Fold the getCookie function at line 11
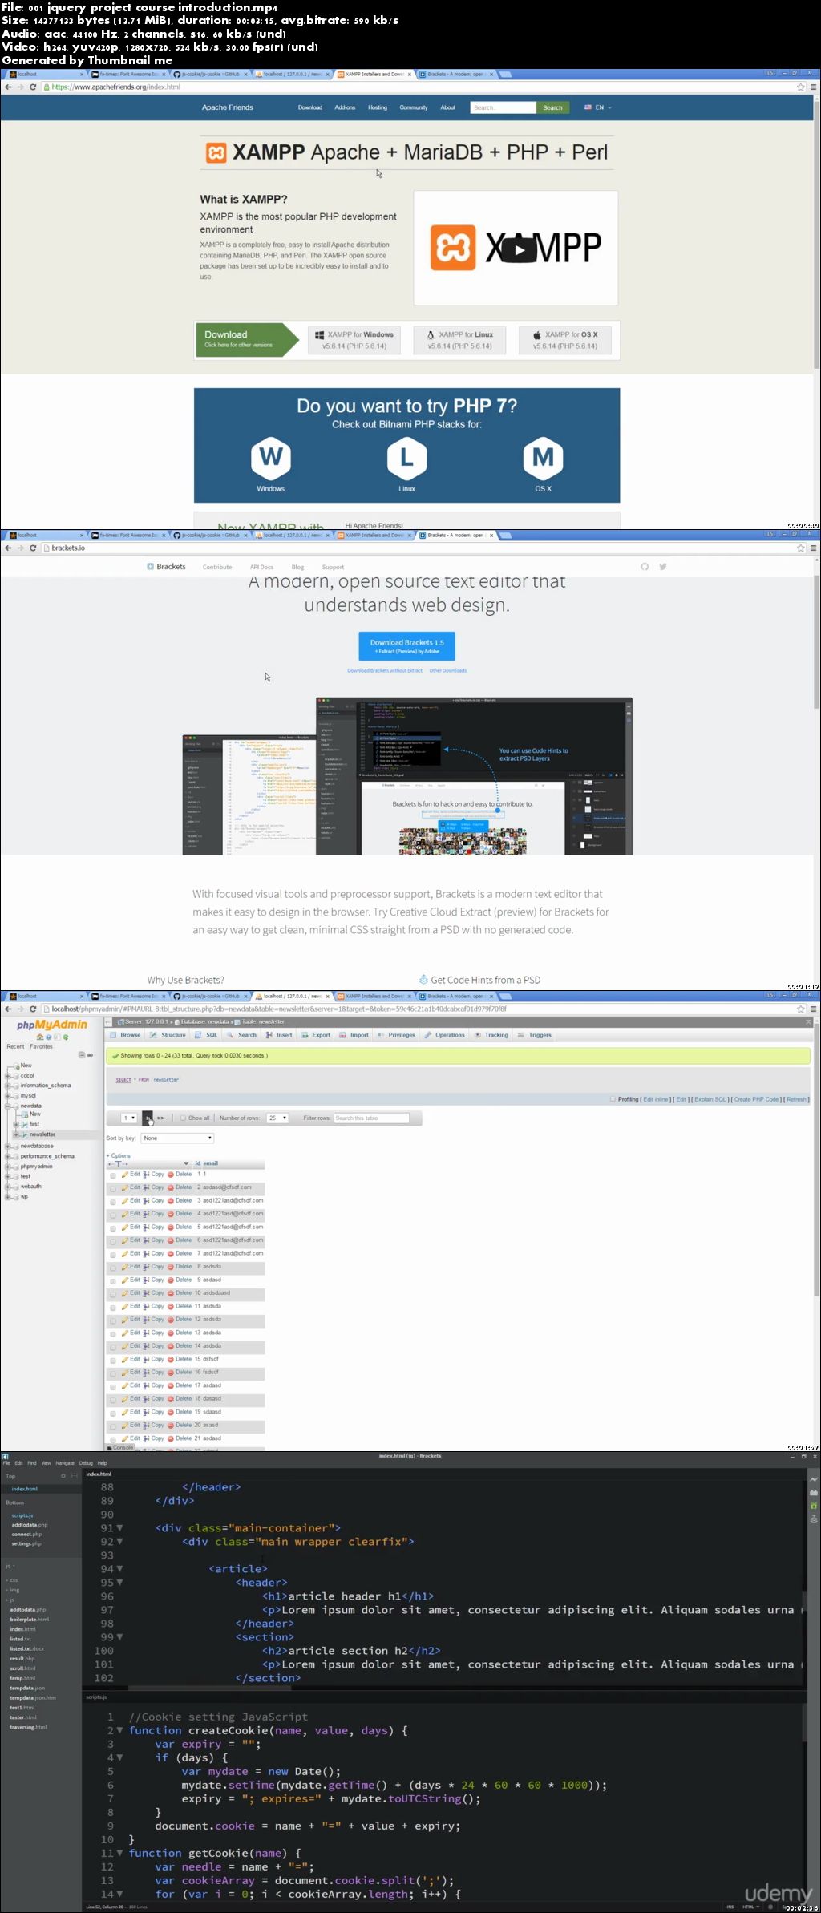This screenshot has height=1913, width=821. (119, 1853)
